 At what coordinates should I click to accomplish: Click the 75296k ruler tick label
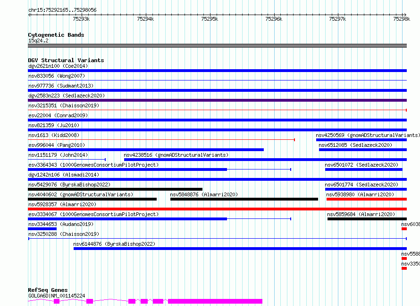[x=274, y=19]
